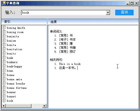Select the 结果 panel header
The width and height of the screenshot is (140, 111).
93,22
